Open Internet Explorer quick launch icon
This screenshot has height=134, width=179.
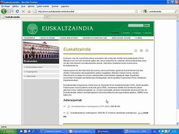pos(34,131)
